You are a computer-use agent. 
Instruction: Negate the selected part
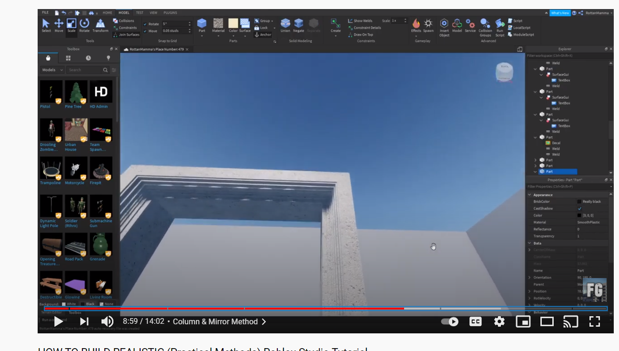[299, 25]
